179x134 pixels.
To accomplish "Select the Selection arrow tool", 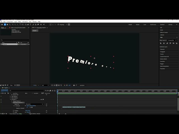I will [x=5, y=25].
